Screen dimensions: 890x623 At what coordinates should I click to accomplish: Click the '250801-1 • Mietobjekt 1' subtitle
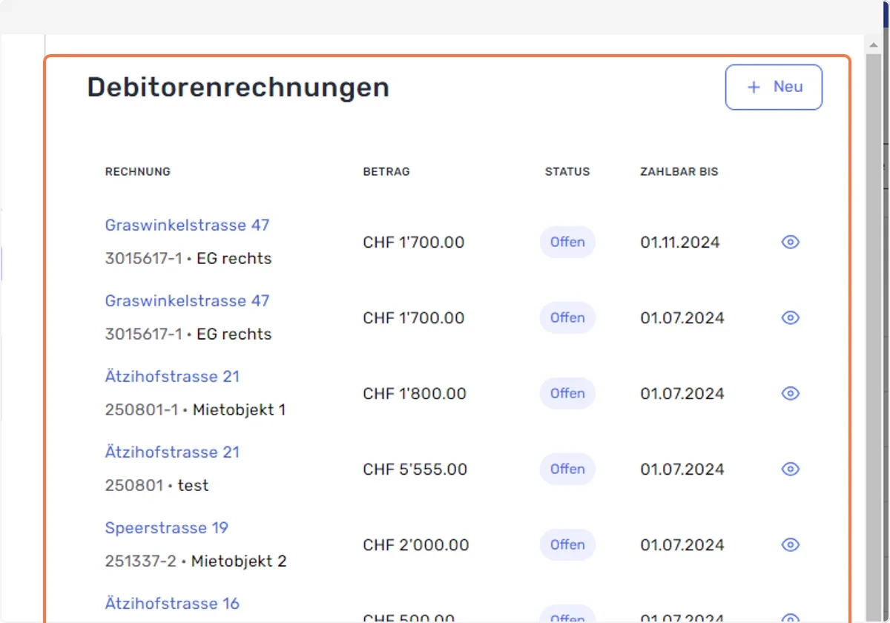[x=195, y=409]
